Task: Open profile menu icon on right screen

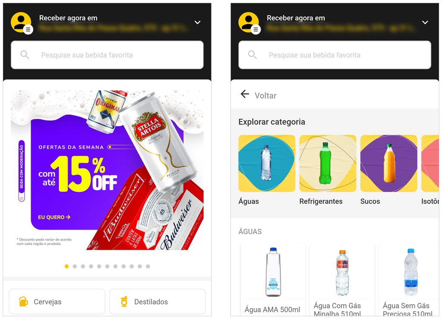Action: pyautogui.click(x=249, y=22)
